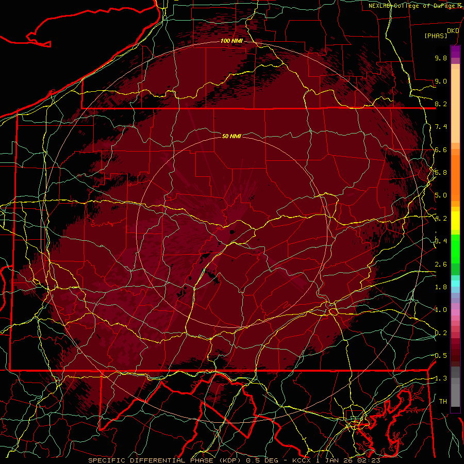Click the KCCX station ID in the footer

302,460
